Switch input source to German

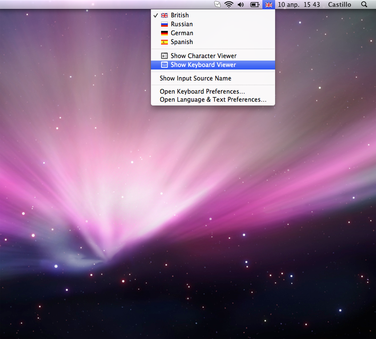pos(182,33)
